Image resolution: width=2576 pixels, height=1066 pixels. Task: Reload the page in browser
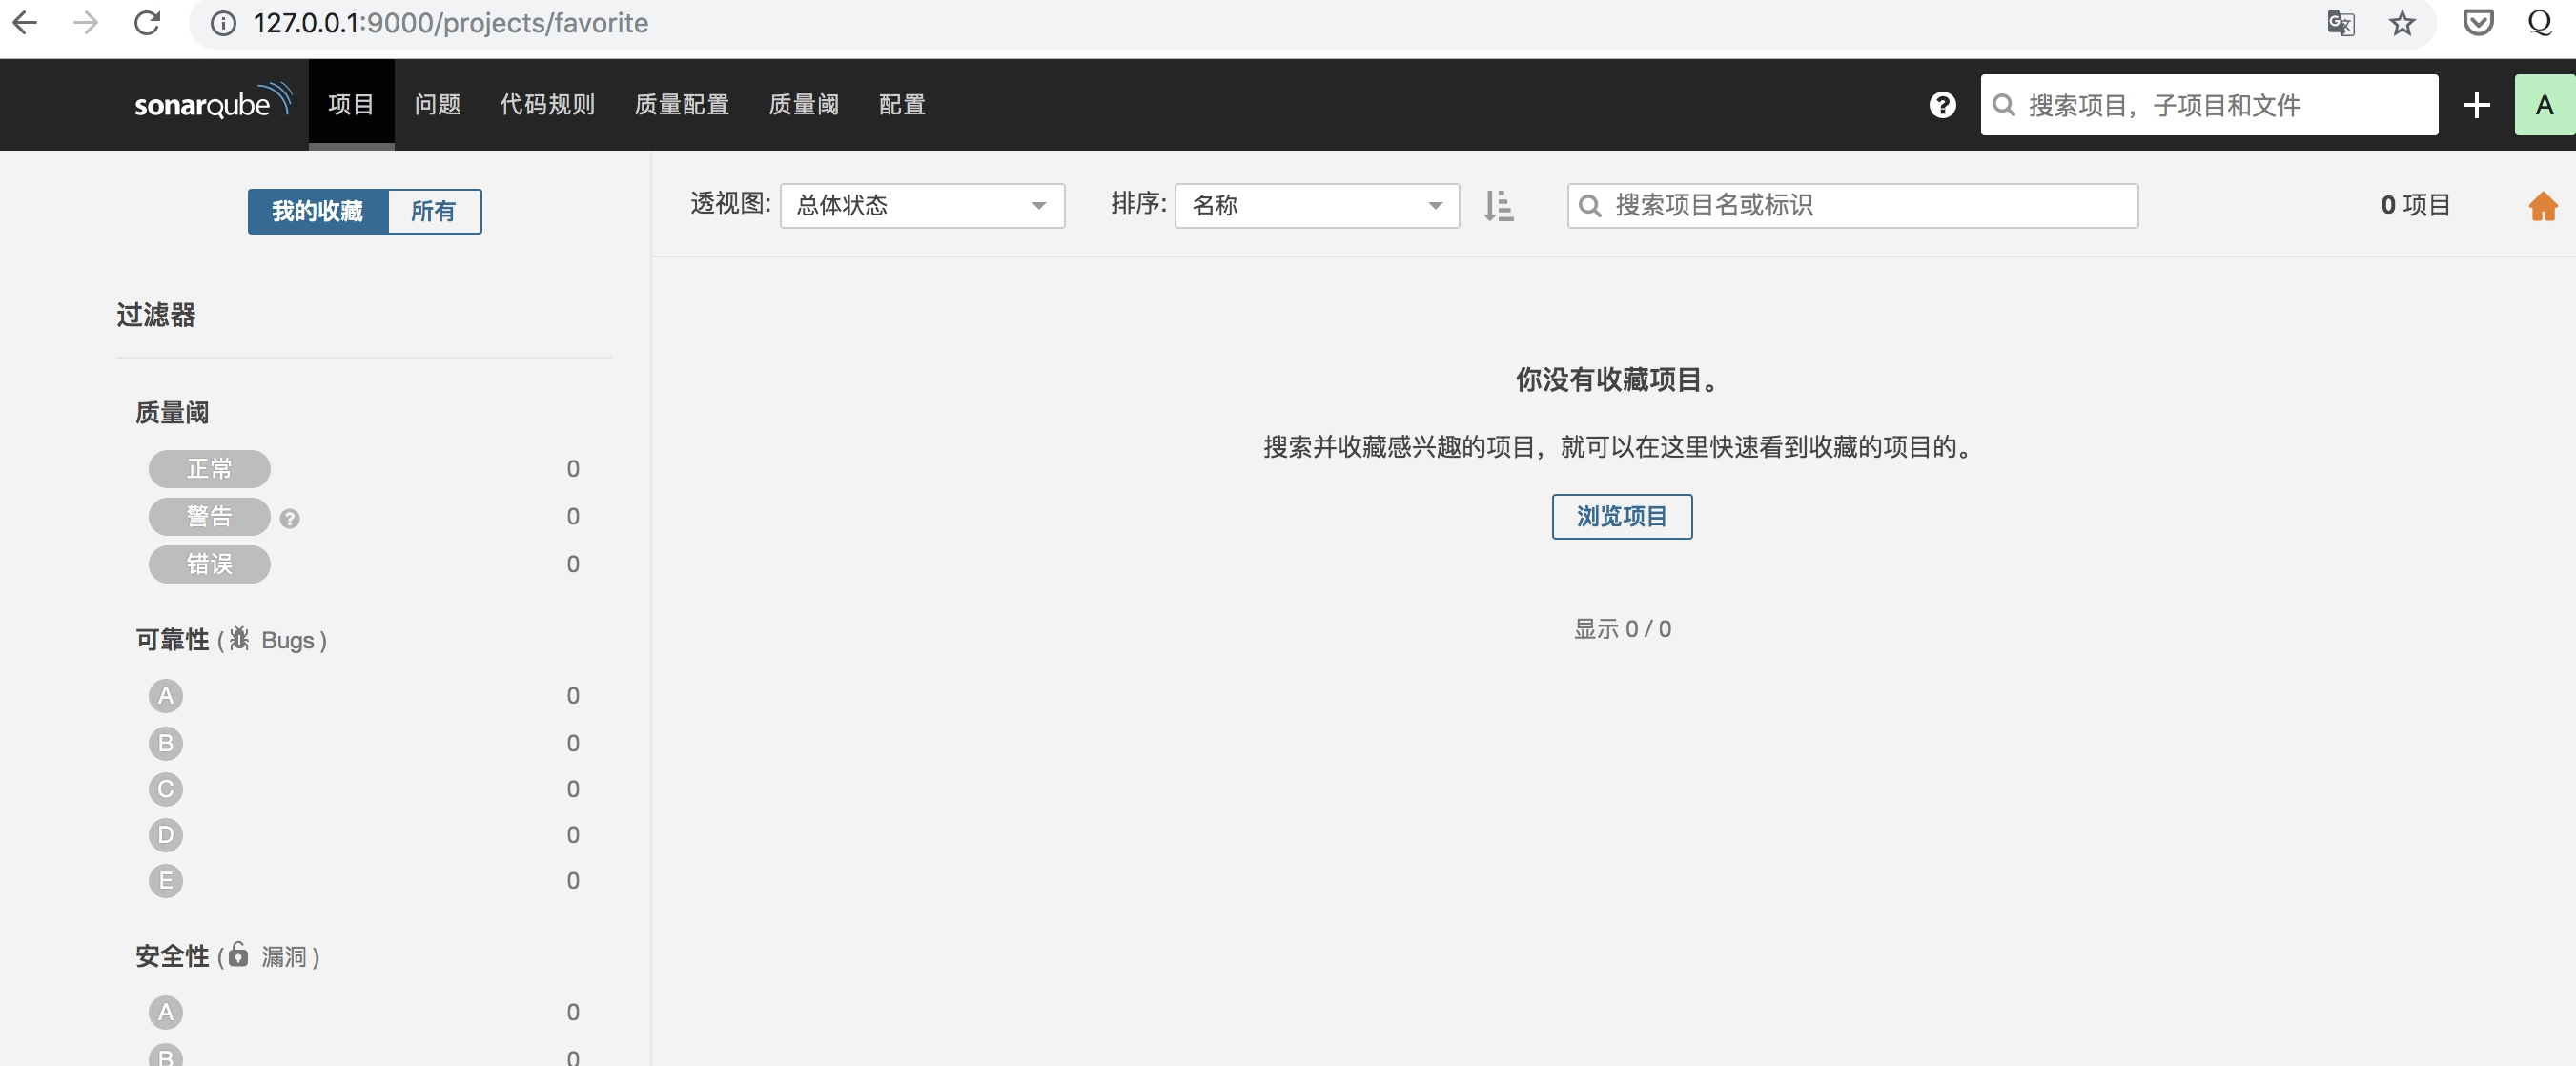click(147, 23)
